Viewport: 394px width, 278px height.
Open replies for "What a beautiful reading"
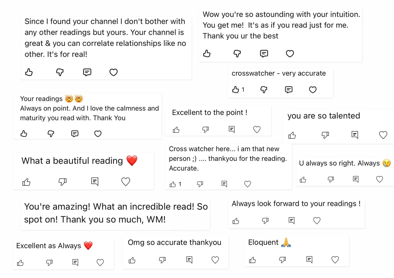tap(95, 181)
